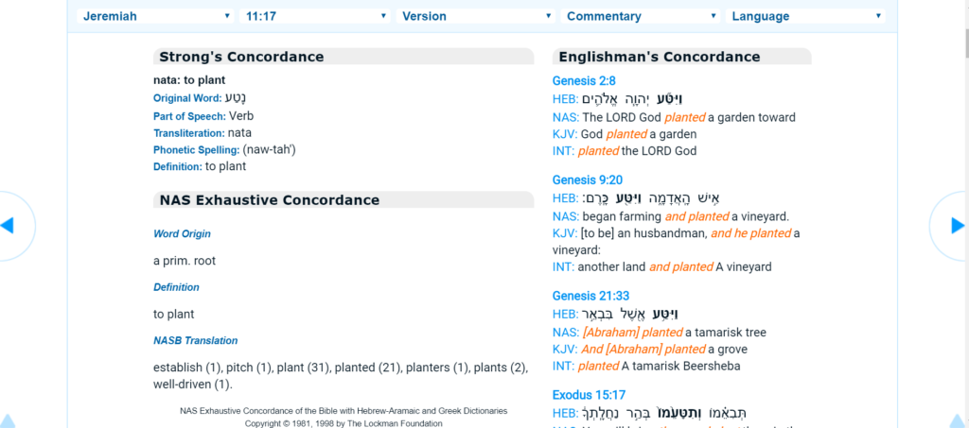Go to previous page with left arrow
The width and height of the screenshot is (969, 428).
pyautogui.click(x=8, y=225)
